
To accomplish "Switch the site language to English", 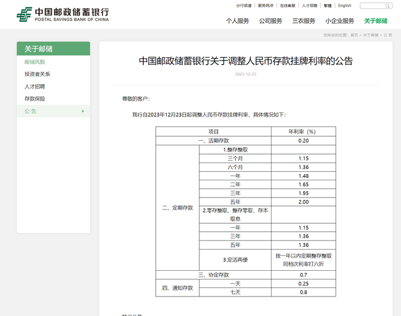I will 345,6.
